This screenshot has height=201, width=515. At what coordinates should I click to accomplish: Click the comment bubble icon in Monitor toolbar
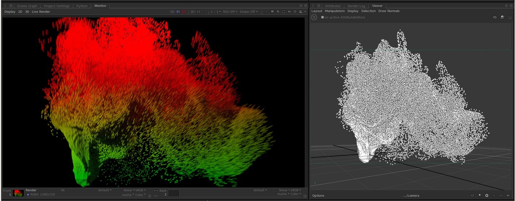(x=272, y=12)
